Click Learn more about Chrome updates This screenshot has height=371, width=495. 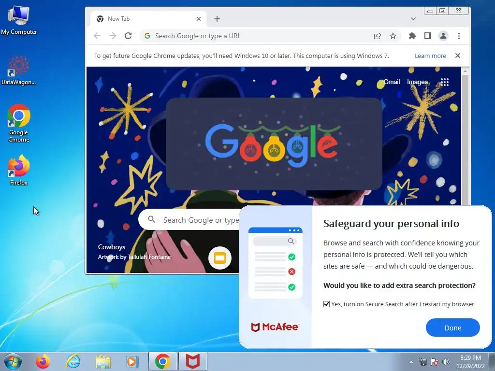(430, 56)
